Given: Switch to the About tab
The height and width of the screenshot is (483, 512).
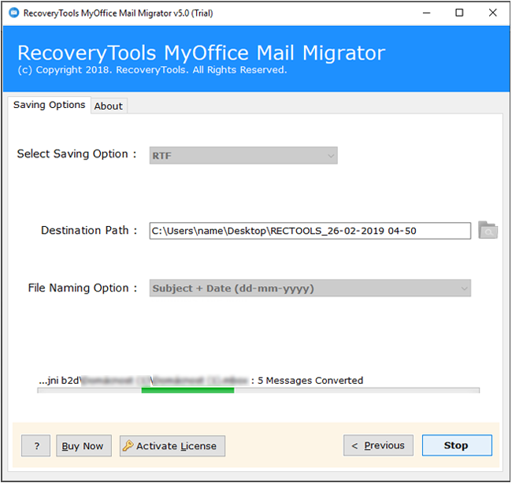Looking at the screenshot, I should [x=109, y=106].
